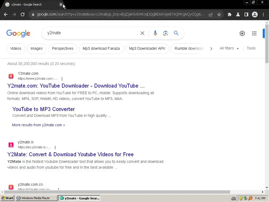Bookmark this page with the star
The image size is (269, 202).
(219, 15)
